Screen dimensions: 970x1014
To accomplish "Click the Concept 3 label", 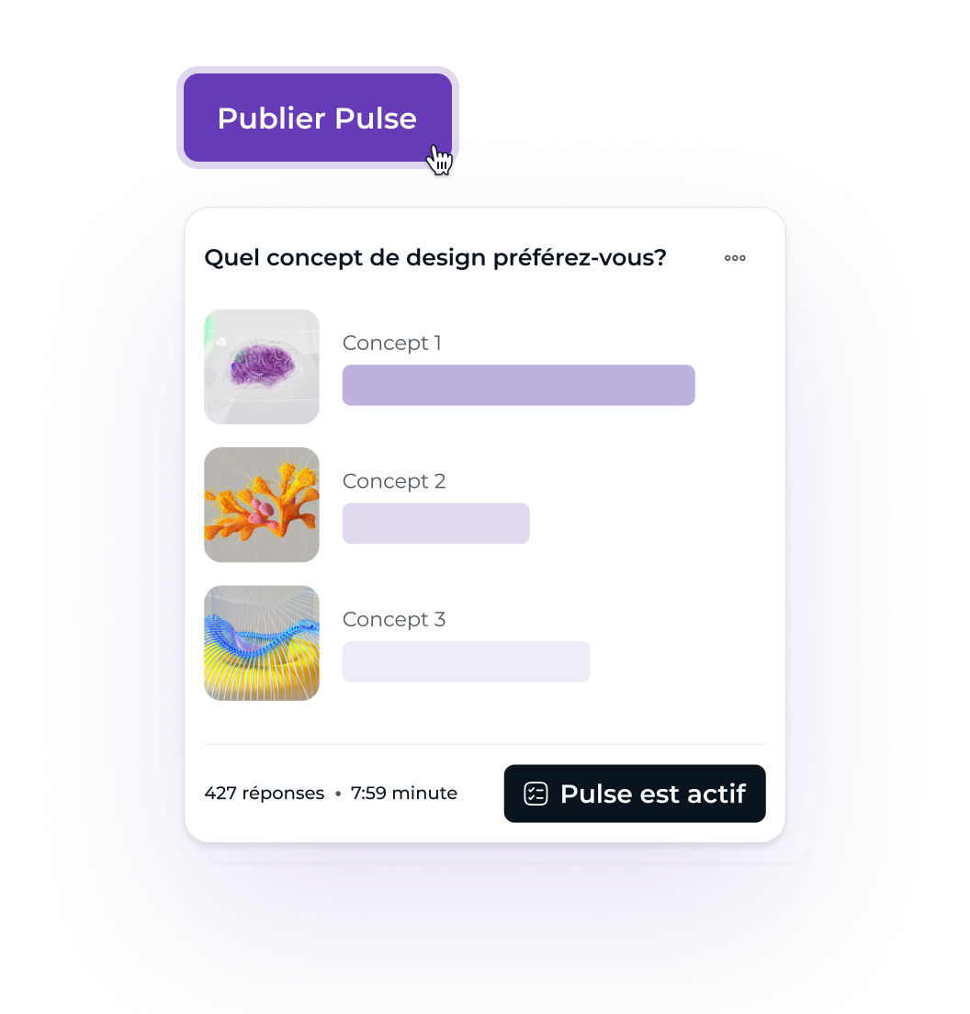I will (394, 620).
